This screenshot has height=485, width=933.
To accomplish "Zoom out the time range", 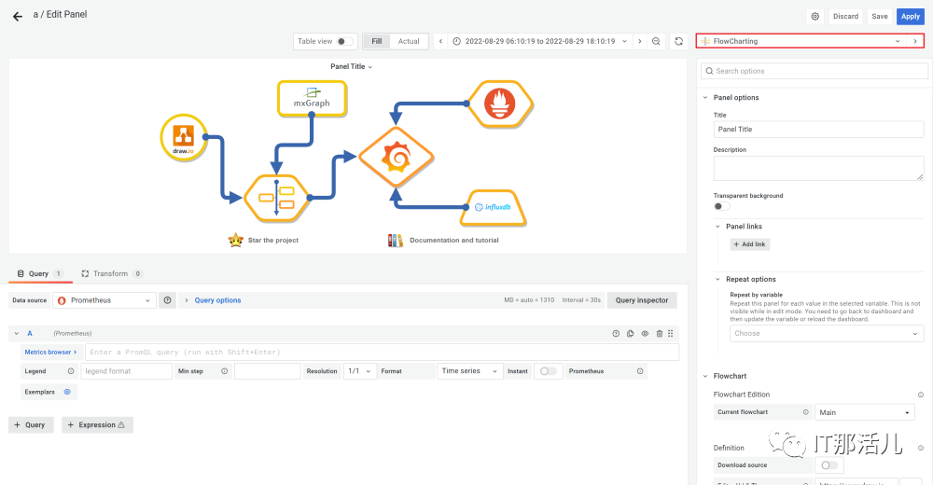I will pos(656,41).
